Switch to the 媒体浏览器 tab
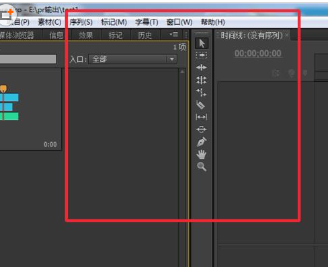Screen dimensions: 328x267 click(x=17, y=35)
